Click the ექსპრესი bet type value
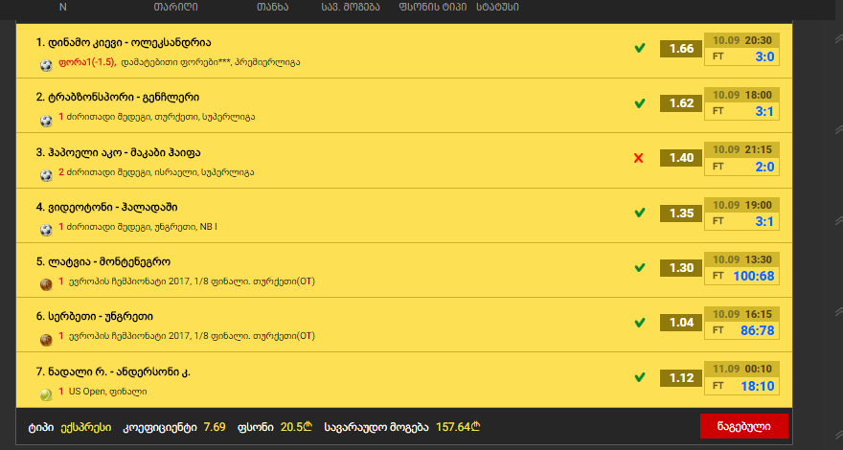 click(x=86, y=427)
